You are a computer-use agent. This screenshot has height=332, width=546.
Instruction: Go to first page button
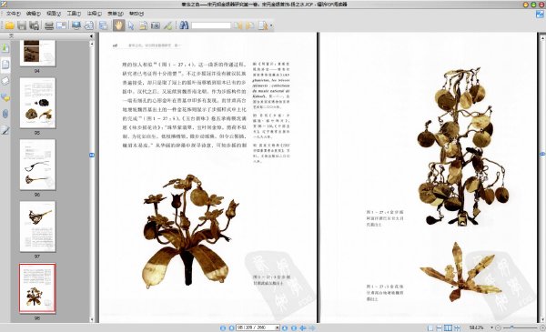[x=223, y=327]
